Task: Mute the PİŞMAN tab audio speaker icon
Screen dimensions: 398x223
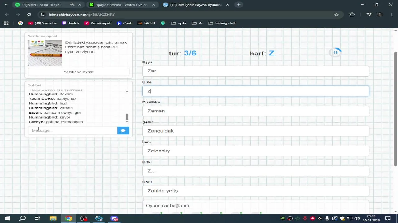Action: coord(72,5)
